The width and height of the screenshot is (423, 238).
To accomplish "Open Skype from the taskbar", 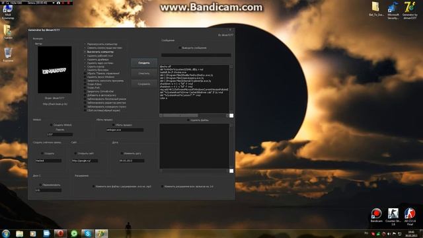I will click(x=88, y=233).
